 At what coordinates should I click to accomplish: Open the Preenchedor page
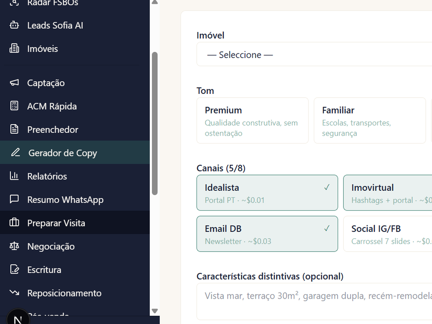[75, 130]
